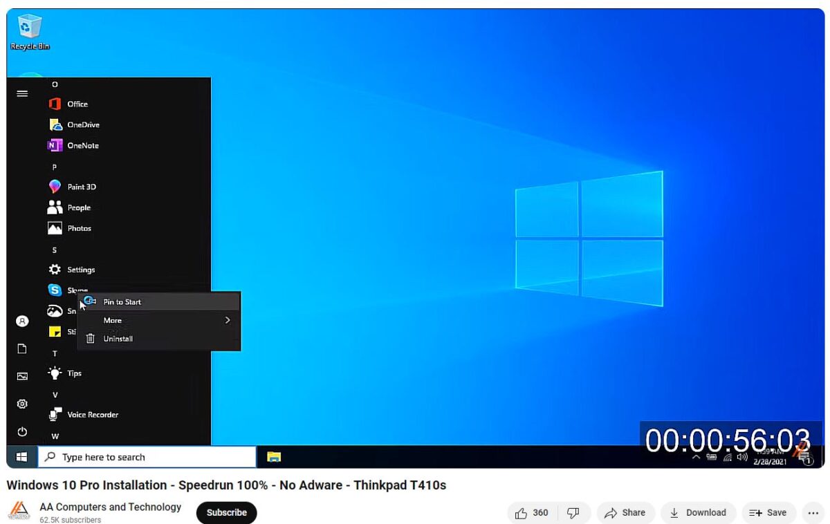Select Uninstall from the context menu
The width and height of the screenshot is (830, 524).
pyautogui.click(x=158, y=339)
